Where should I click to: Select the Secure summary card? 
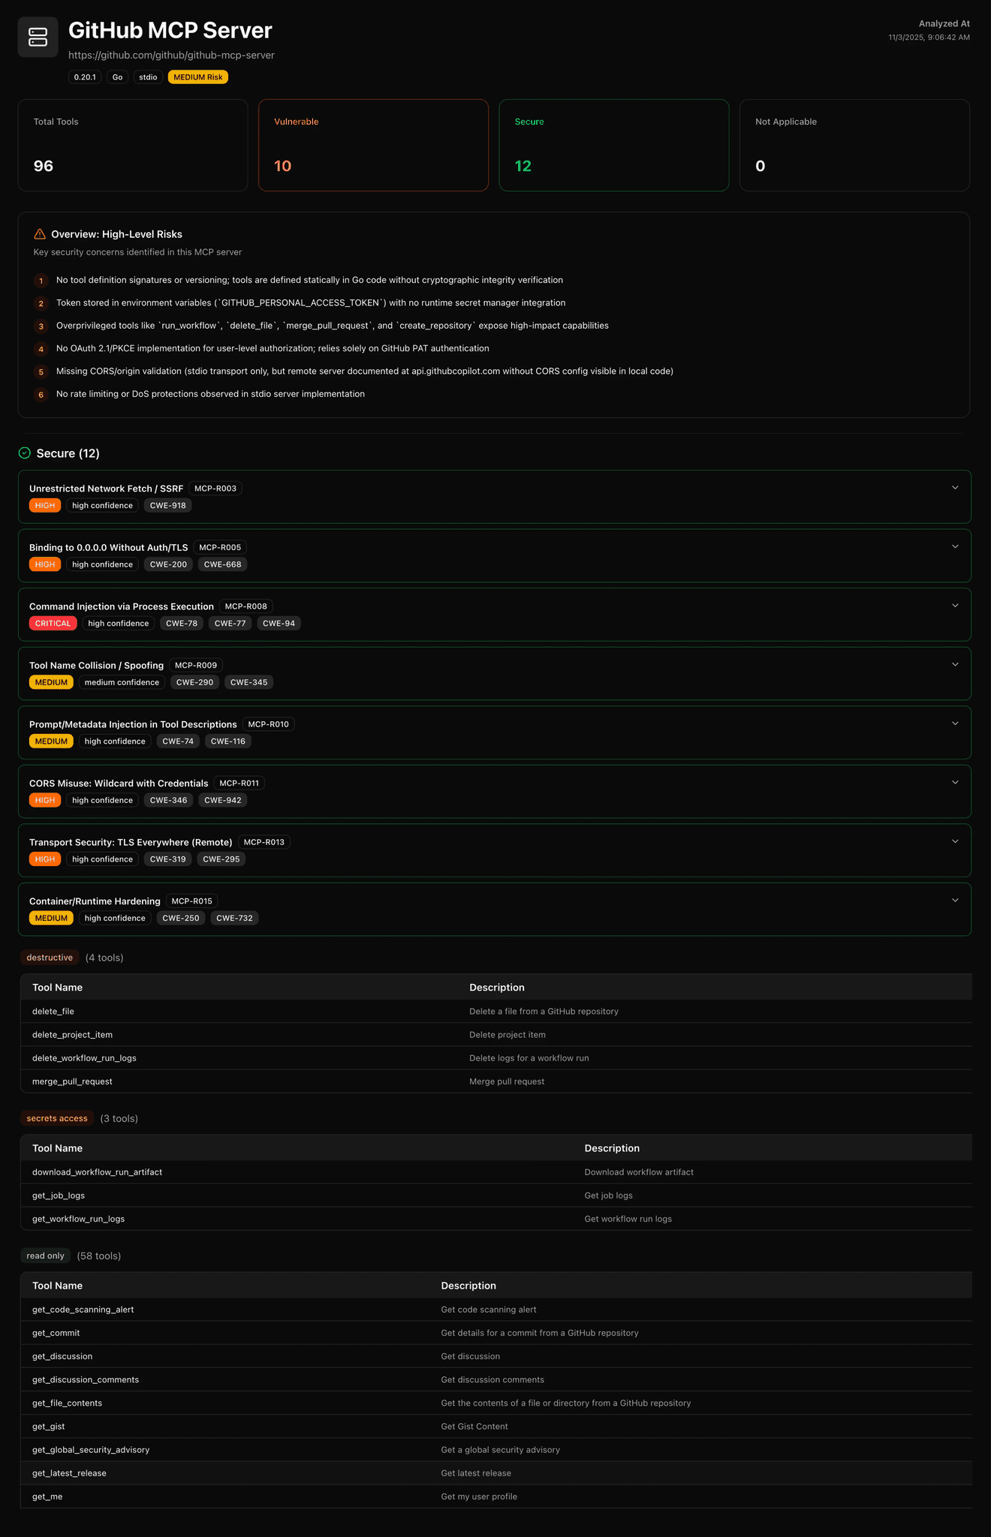coord(614,145)
